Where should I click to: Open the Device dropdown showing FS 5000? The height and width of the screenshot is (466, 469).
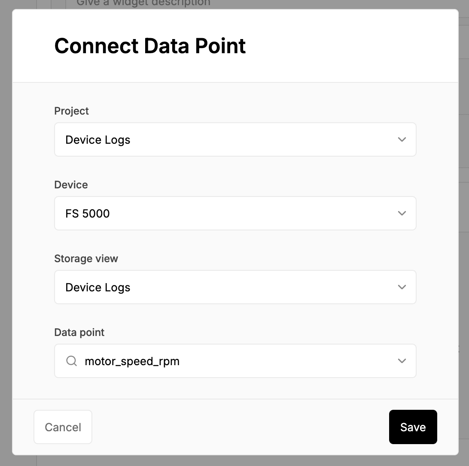pos(235,213)
